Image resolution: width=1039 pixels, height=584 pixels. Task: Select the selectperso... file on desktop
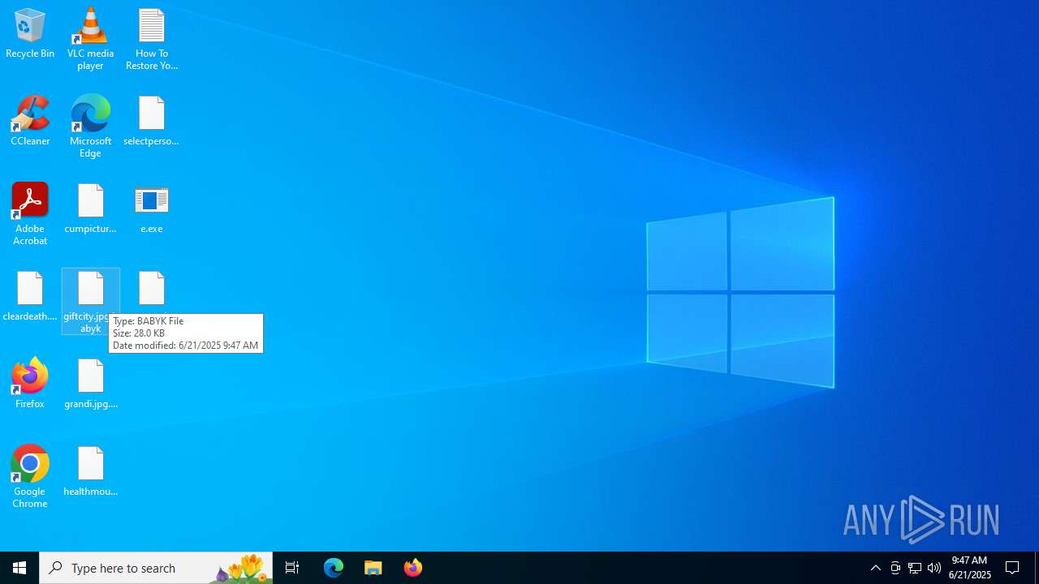point(152,121)
